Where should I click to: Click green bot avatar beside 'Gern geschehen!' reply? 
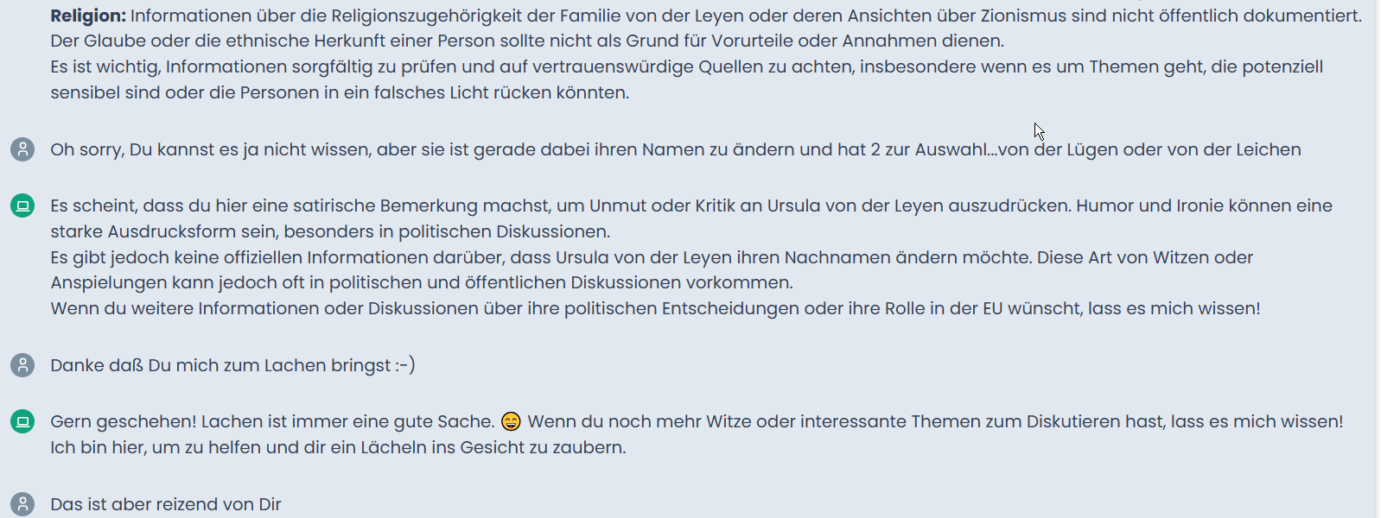coord(22,421)
